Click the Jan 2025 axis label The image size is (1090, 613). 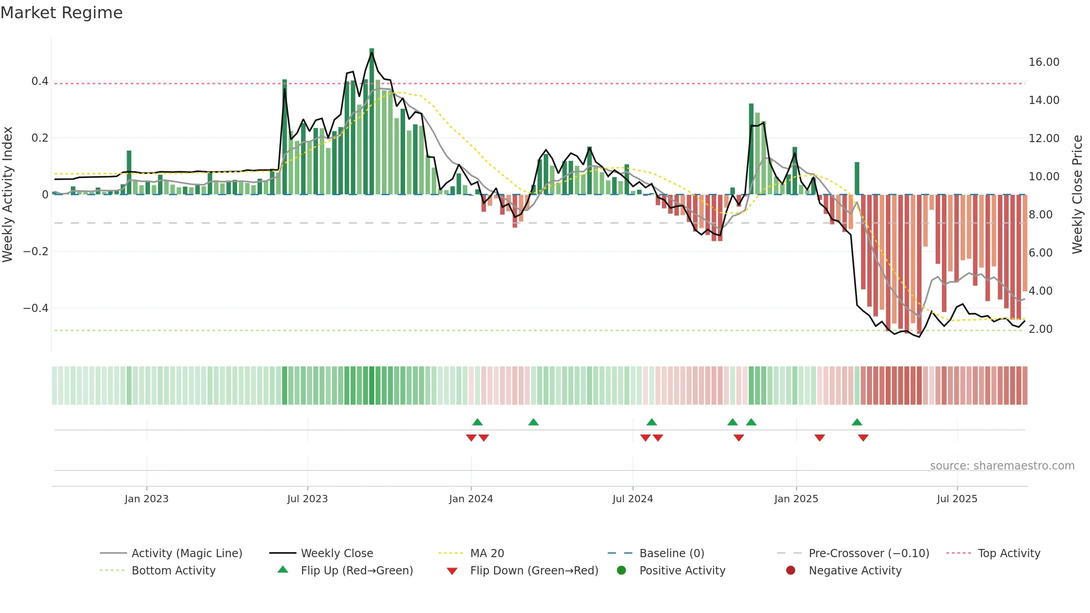coord(796,499)
